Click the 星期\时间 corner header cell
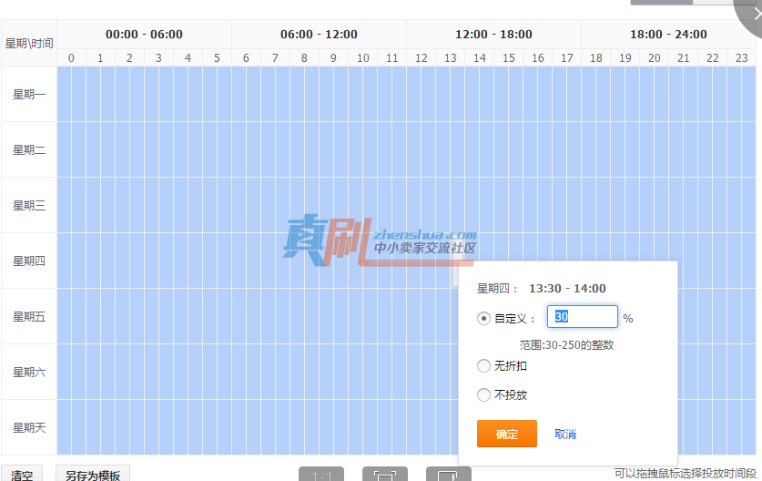Image resolution: width=762 pixels, height=481 pixels. coord(29,44)
